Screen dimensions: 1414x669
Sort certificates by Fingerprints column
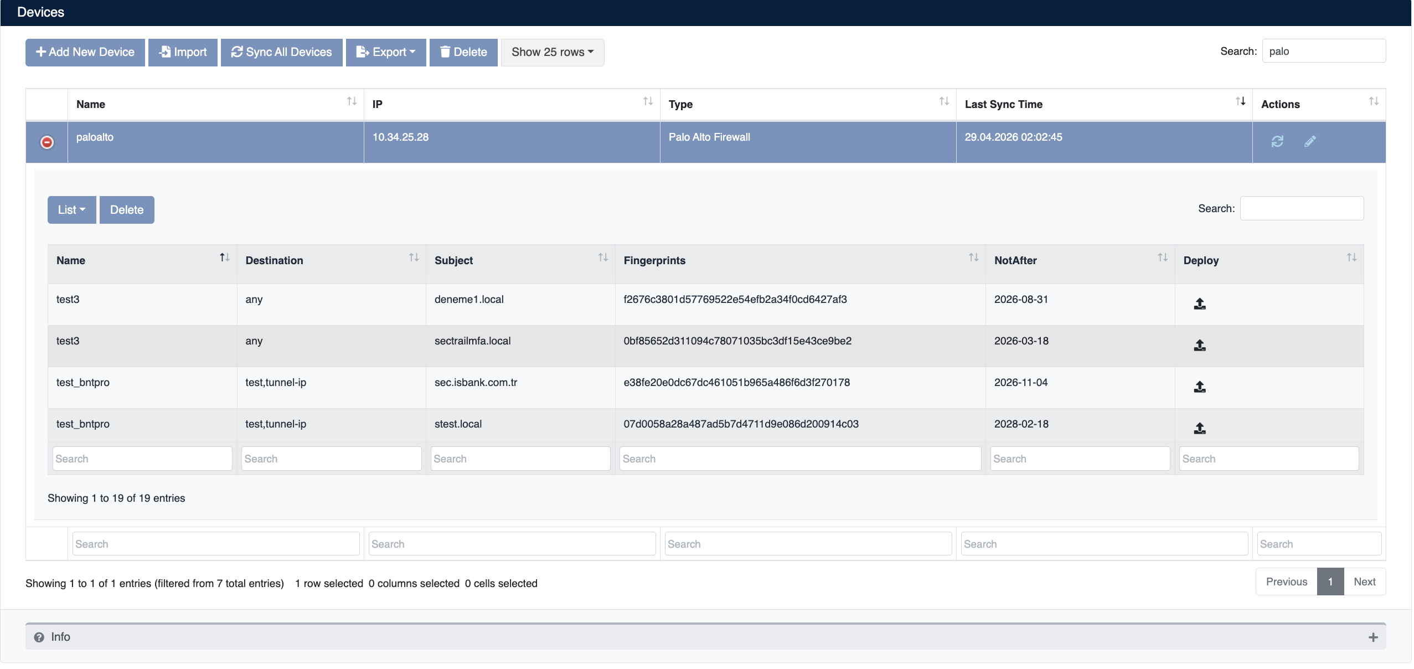pos(973,258)
